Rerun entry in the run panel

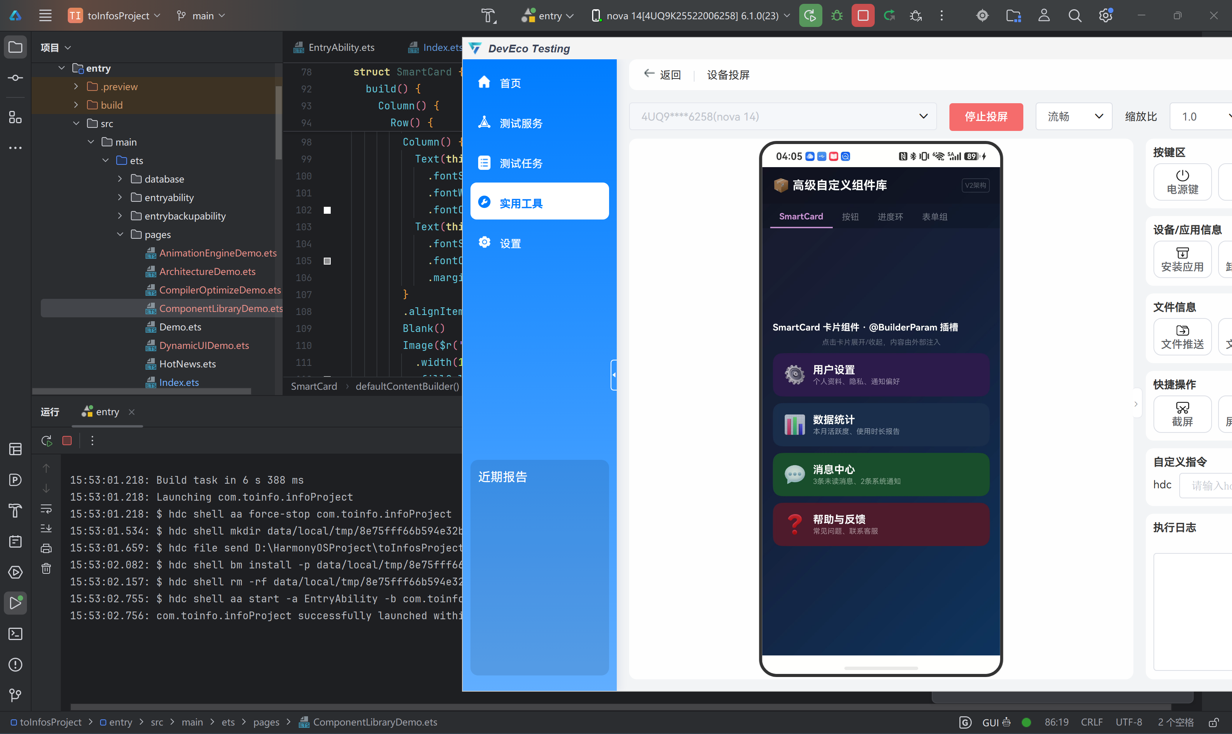tap(47, 440)
